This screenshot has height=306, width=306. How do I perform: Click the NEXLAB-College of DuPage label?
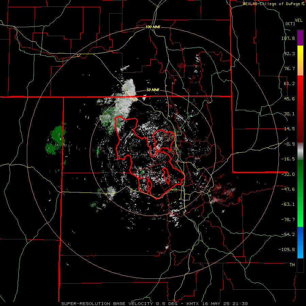pos(271,4)
